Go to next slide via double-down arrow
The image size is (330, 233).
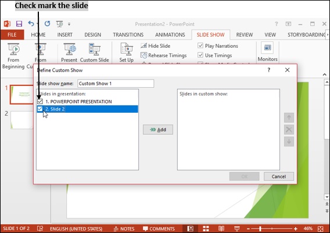coord(327,211)
